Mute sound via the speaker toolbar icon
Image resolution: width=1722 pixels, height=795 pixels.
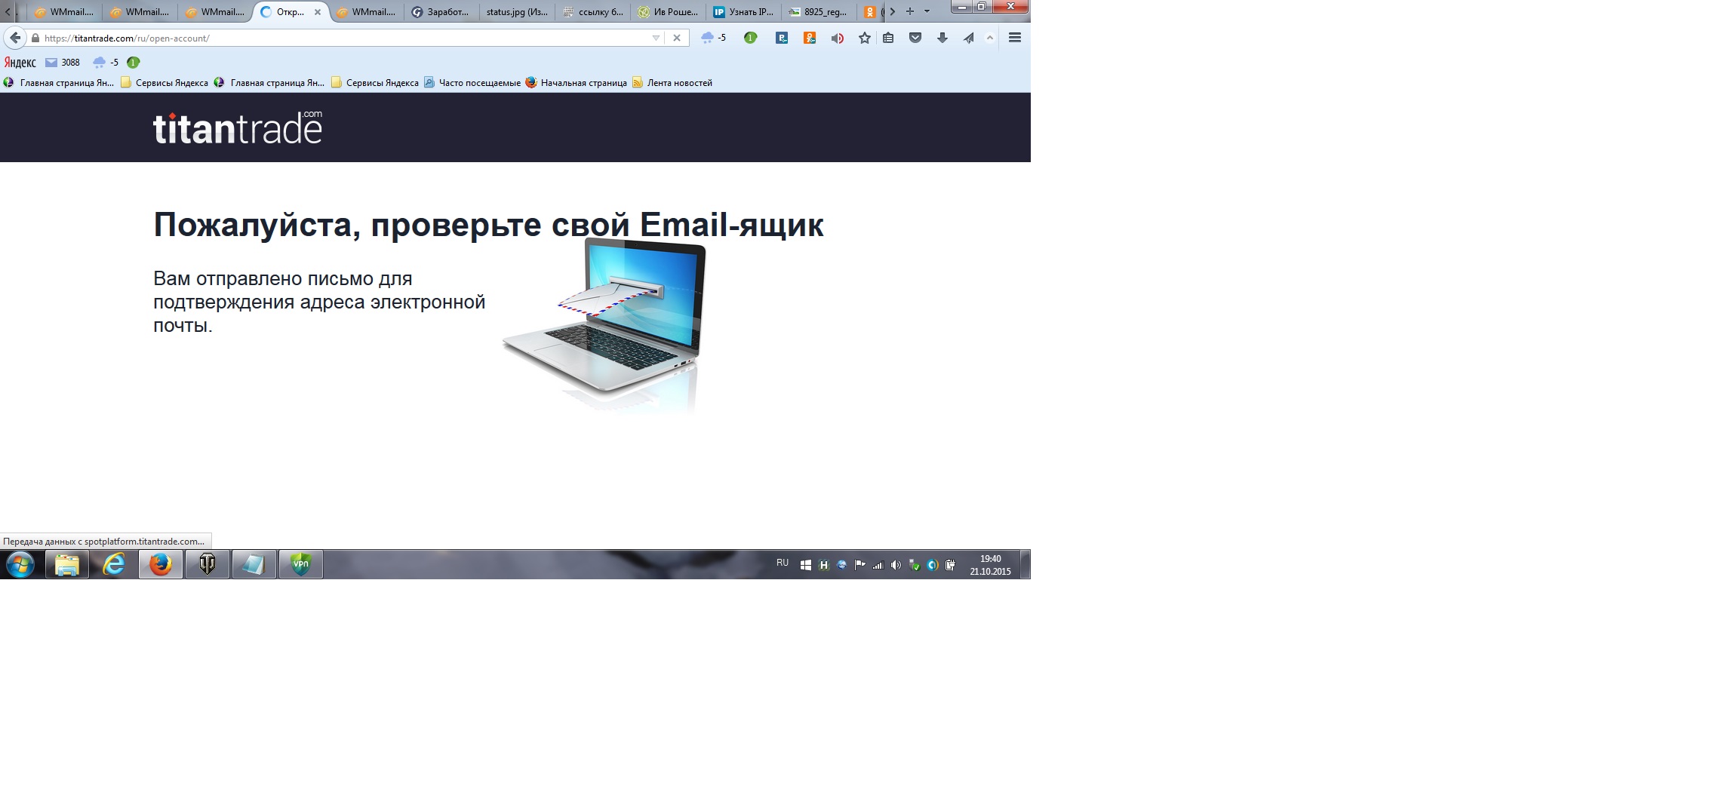pyautogui.click(x=837, y=38)
